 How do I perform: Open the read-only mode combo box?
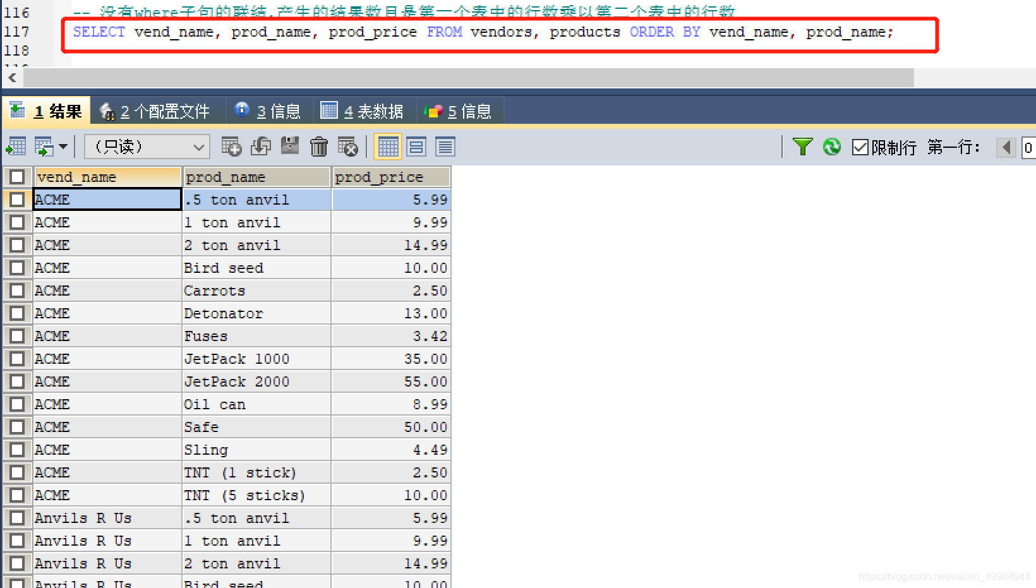point(147,147)
